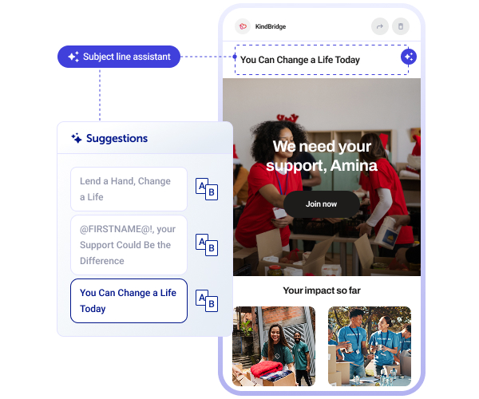Click the 'Your impact so far' heading
Image resolution: width=479 pixels, height=399 pixels.
pyautogui.click(x=322, y=290)
